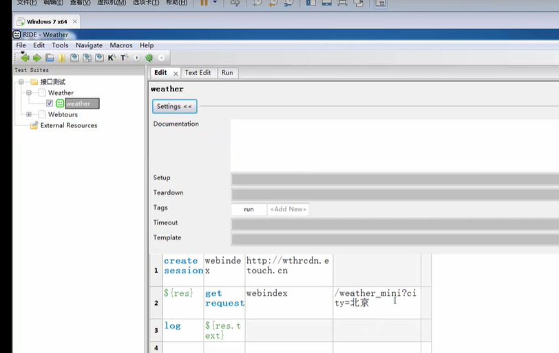Screen dimensions: 559x353
Task: Switch to the Text Edit tab
Action: [x=198, y=73]
